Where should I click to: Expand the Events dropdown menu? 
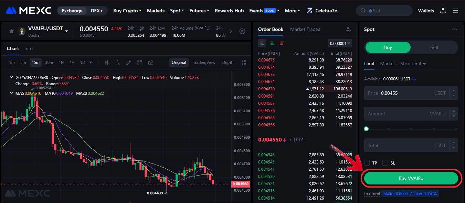click(264, 11)
